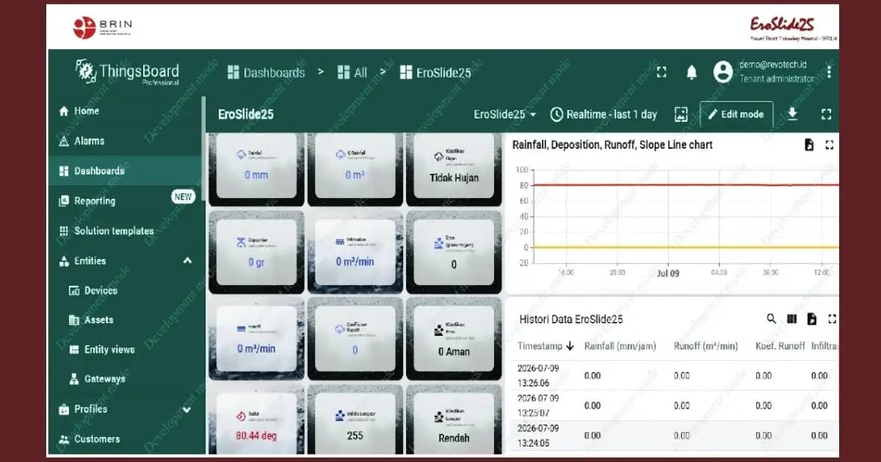881x462 pixels.
Task: Click the Rainfall (mm/jam) column header
Action: [620, 346]
